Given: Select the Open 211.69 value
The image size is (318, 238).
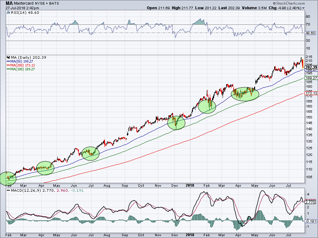Looking at the screenshot, I should click(x=158, y=8).
